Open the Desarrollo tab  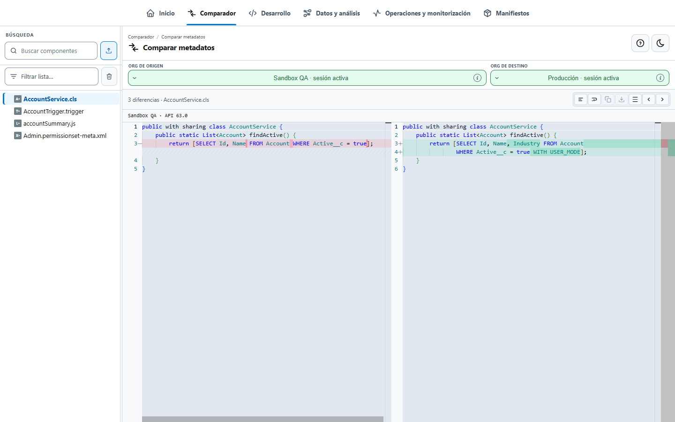(270, 13)
